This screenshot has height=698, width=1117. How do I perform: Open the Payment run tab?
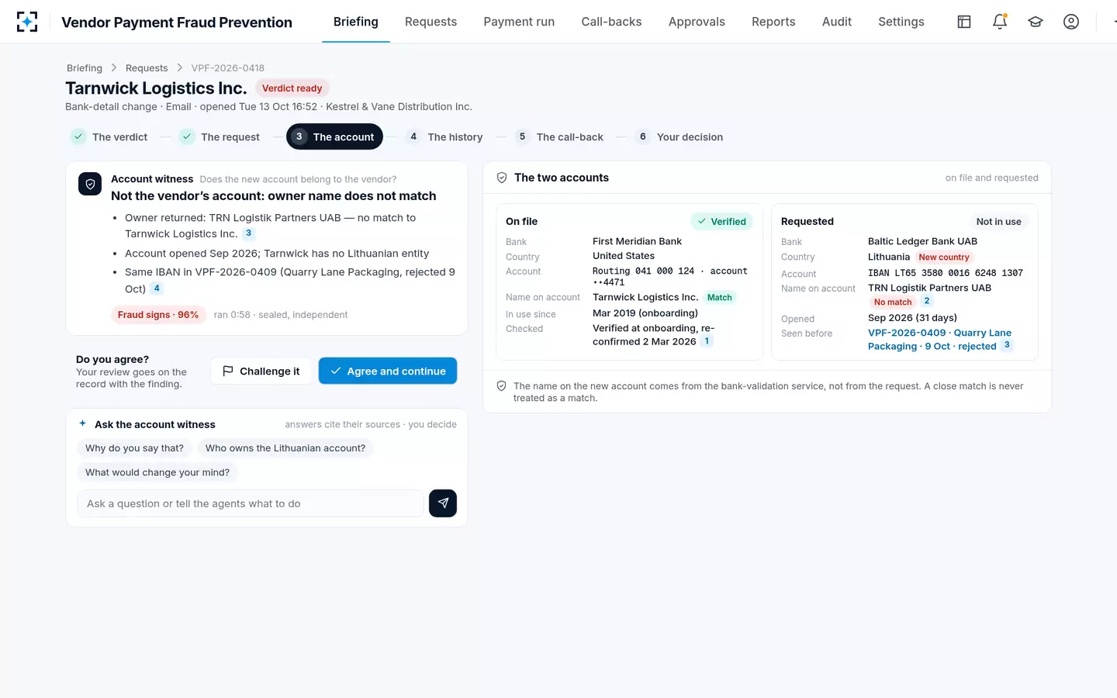pos(519,22)
